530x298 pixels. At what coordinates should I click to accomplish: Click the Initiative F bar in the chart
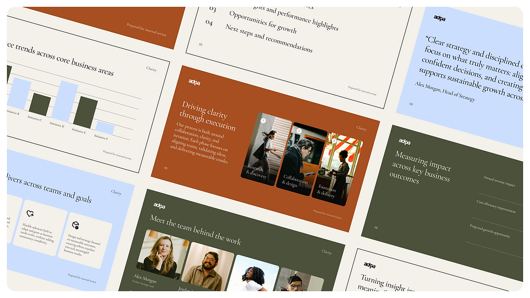tap(105, 128)
